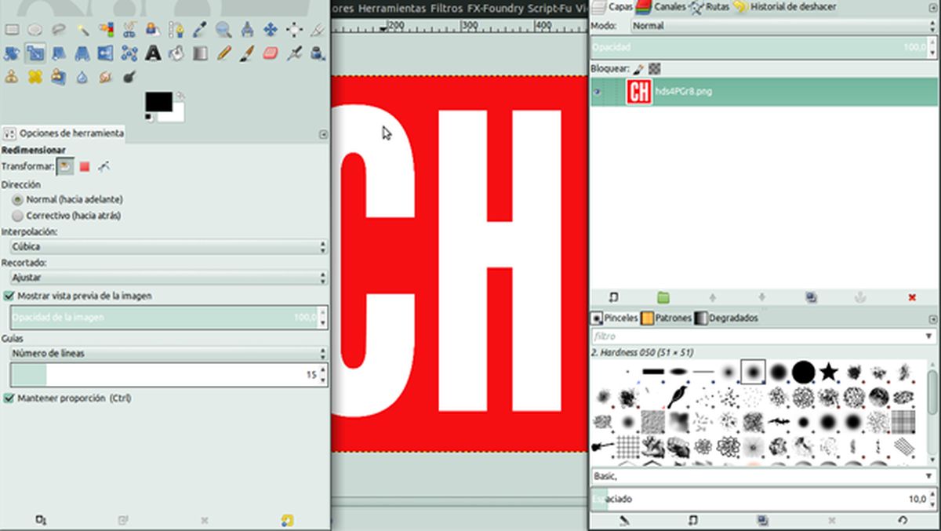Pick the Fuzzy Select magic wand tool
Screen dimensions: 941x531
pos(82,29)
